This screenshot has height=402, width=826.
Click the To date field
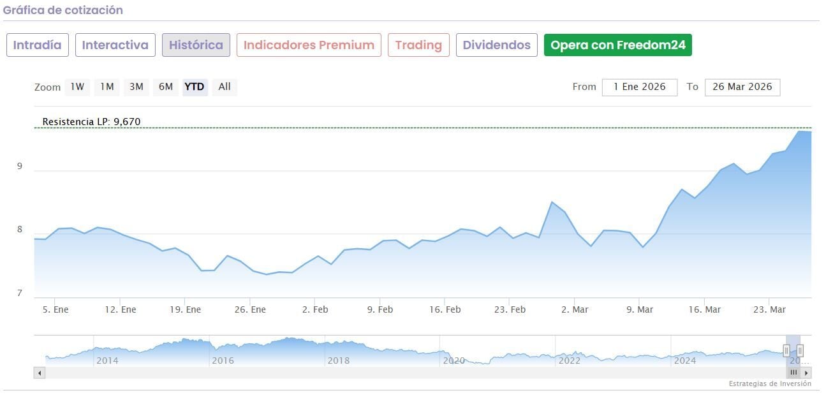click(742, 87)
